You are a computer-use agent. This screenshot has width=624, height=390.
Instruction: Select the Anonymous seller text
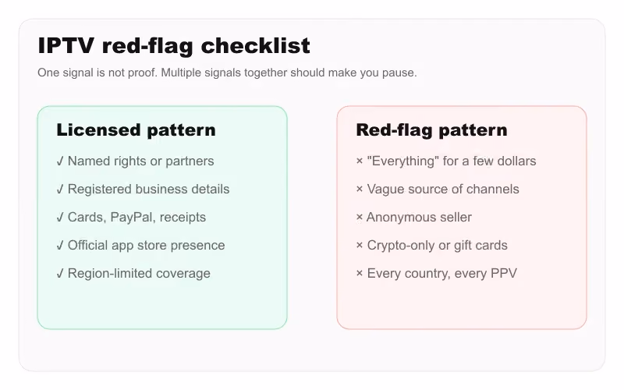(419, 218)
